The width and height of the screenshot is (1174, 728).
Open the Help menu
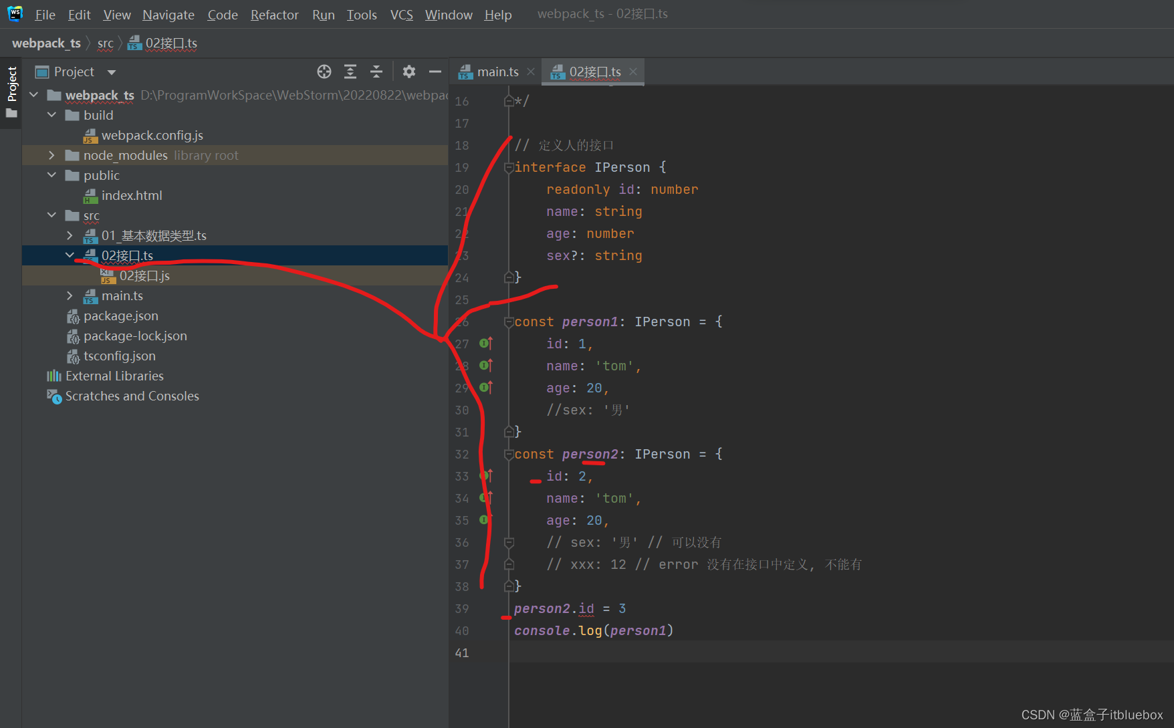coord(498,15)
